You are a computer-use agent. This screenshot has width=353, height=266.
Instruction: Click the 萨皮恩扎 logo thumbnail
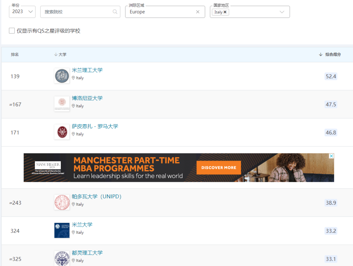tap(62, 132)
